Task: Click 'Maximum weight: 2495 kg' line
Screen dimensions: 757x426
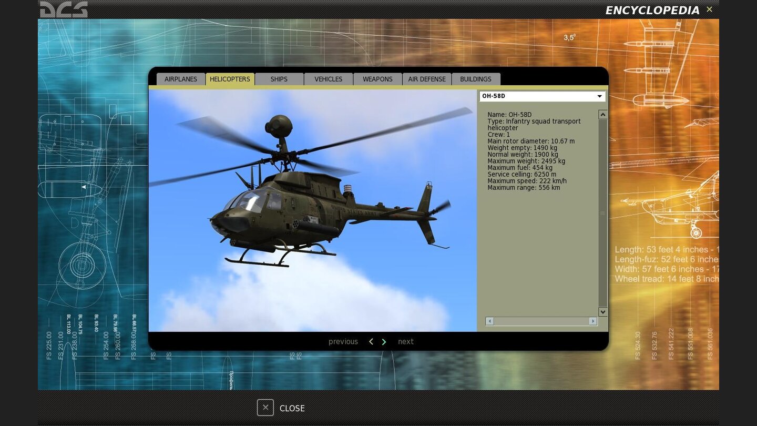Action: point(526,161)
